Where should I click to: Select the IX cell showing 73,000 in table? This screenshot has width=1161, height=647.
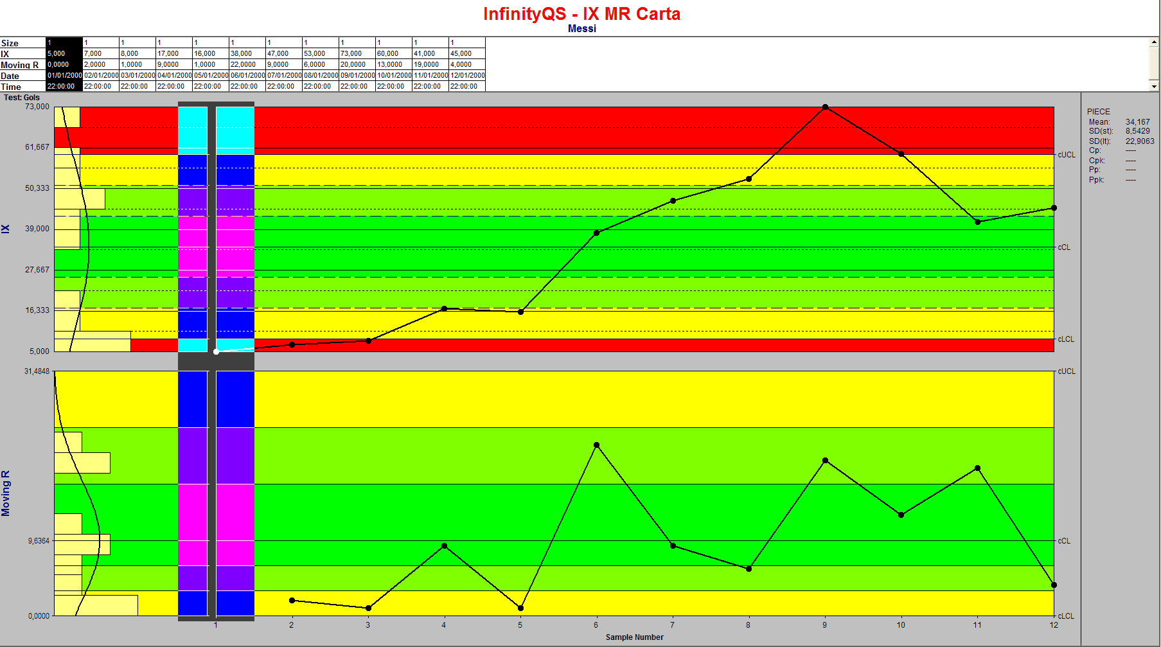click(x=357, y=53)
